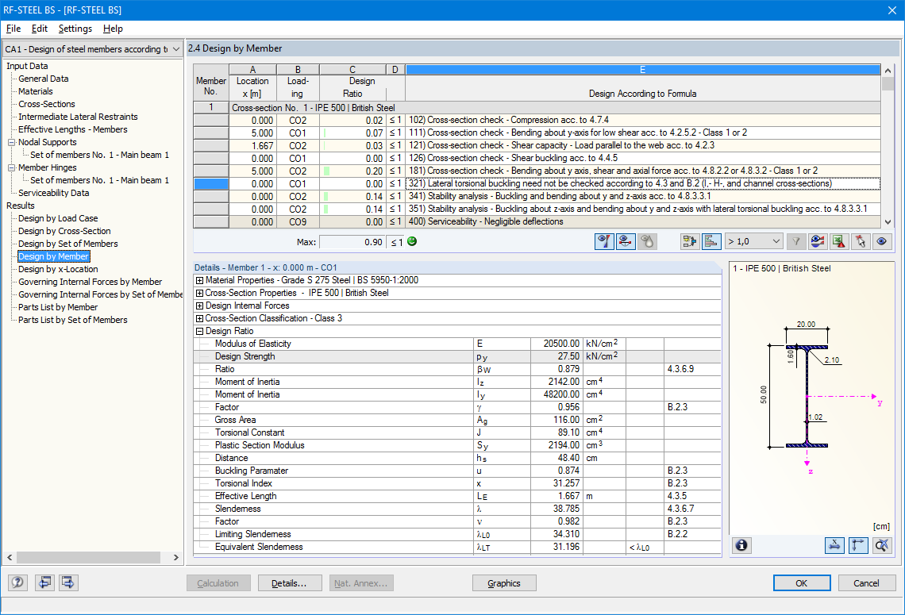
Task: Click the pick member in graphic cursor icon
Action: coord(860,242)
